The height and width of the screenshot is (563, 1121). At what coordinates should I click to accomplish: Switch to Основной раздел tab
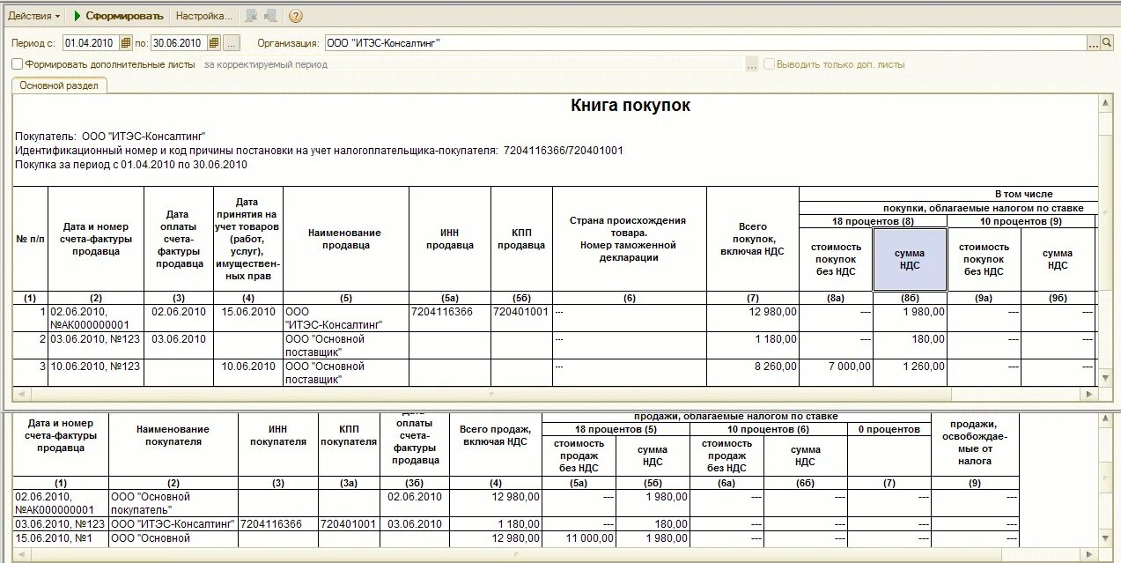coord(59,85)
